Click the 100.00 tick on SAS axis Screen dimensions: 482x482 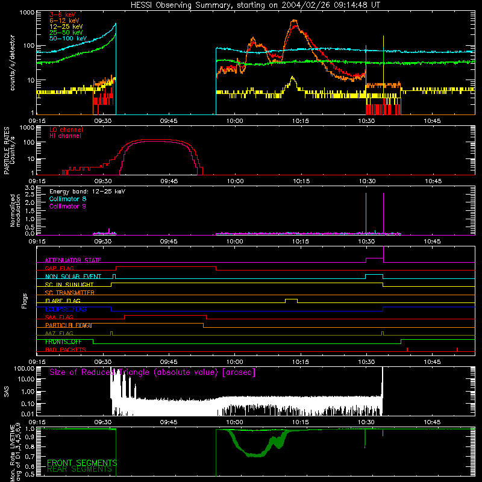tap(24, 368)
